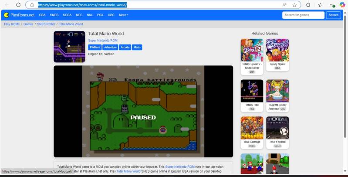Expand the More dropdown in navbar
Viewport: 348px width, 177px height.
[123, 15]
